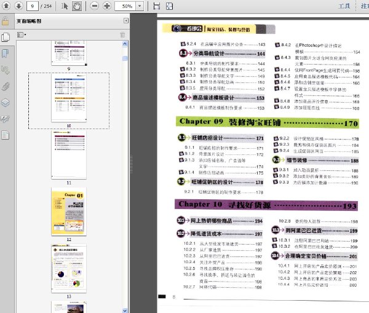
Task: Click the 10.2.3 从阿里巴巴进货 line
Action: click(223, 256)
